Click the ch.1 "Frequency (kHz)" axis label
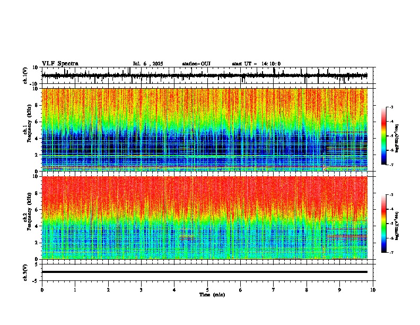Viewport: 420px width, 325px height. click(x=29, y=124)
